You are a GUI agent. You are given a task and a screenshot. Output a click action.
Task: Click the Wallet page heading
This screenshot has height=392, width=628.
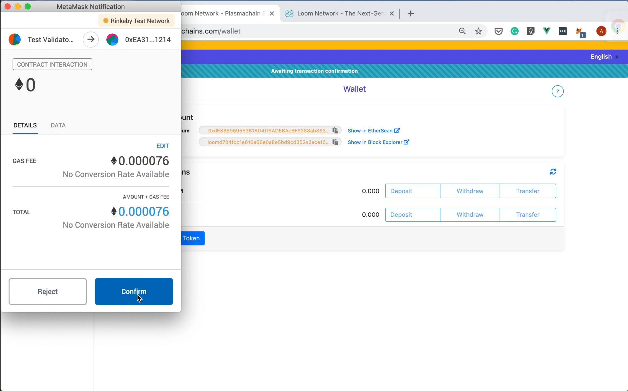[x=354, y=89]
